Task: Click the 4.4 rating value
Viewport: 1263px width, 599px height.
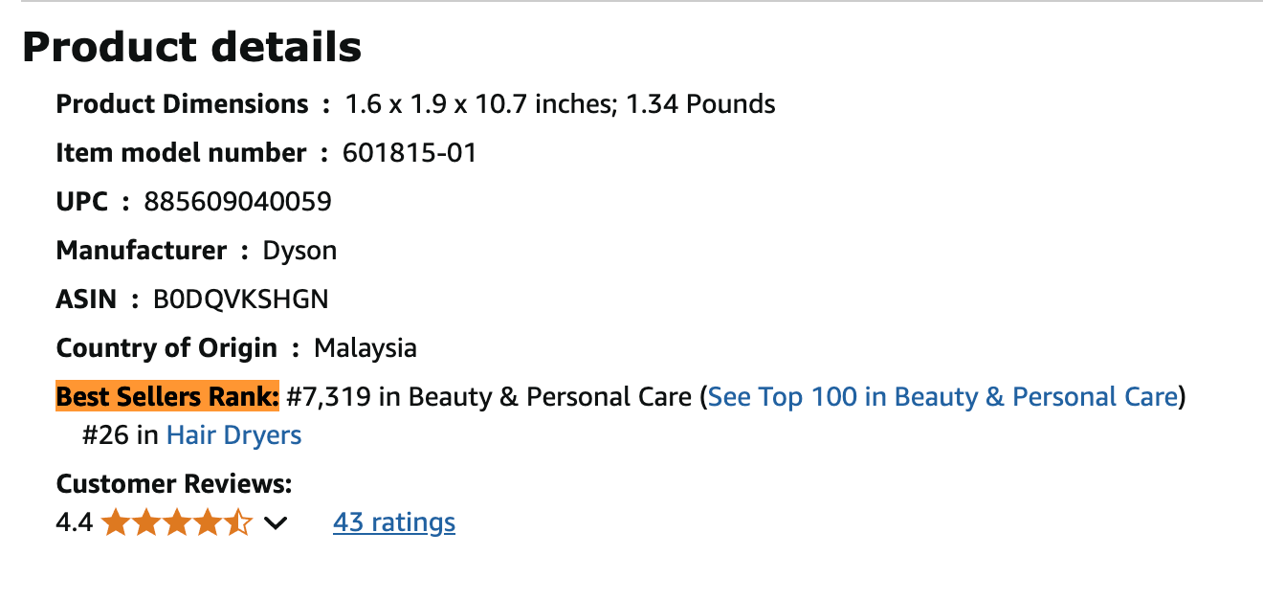Action: pyautogui.click(x=73, y=521)
